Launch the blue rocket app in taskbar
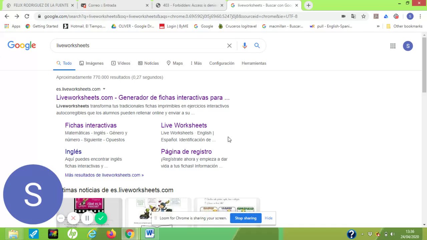The height and width of the screenshot is (240, 427). [33, 234]
